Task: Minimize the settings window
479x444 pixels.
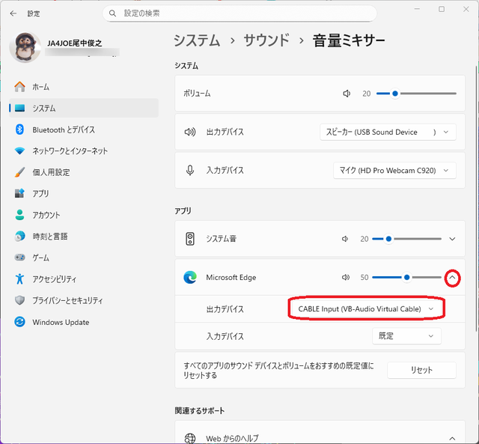Action: (417, 9)
